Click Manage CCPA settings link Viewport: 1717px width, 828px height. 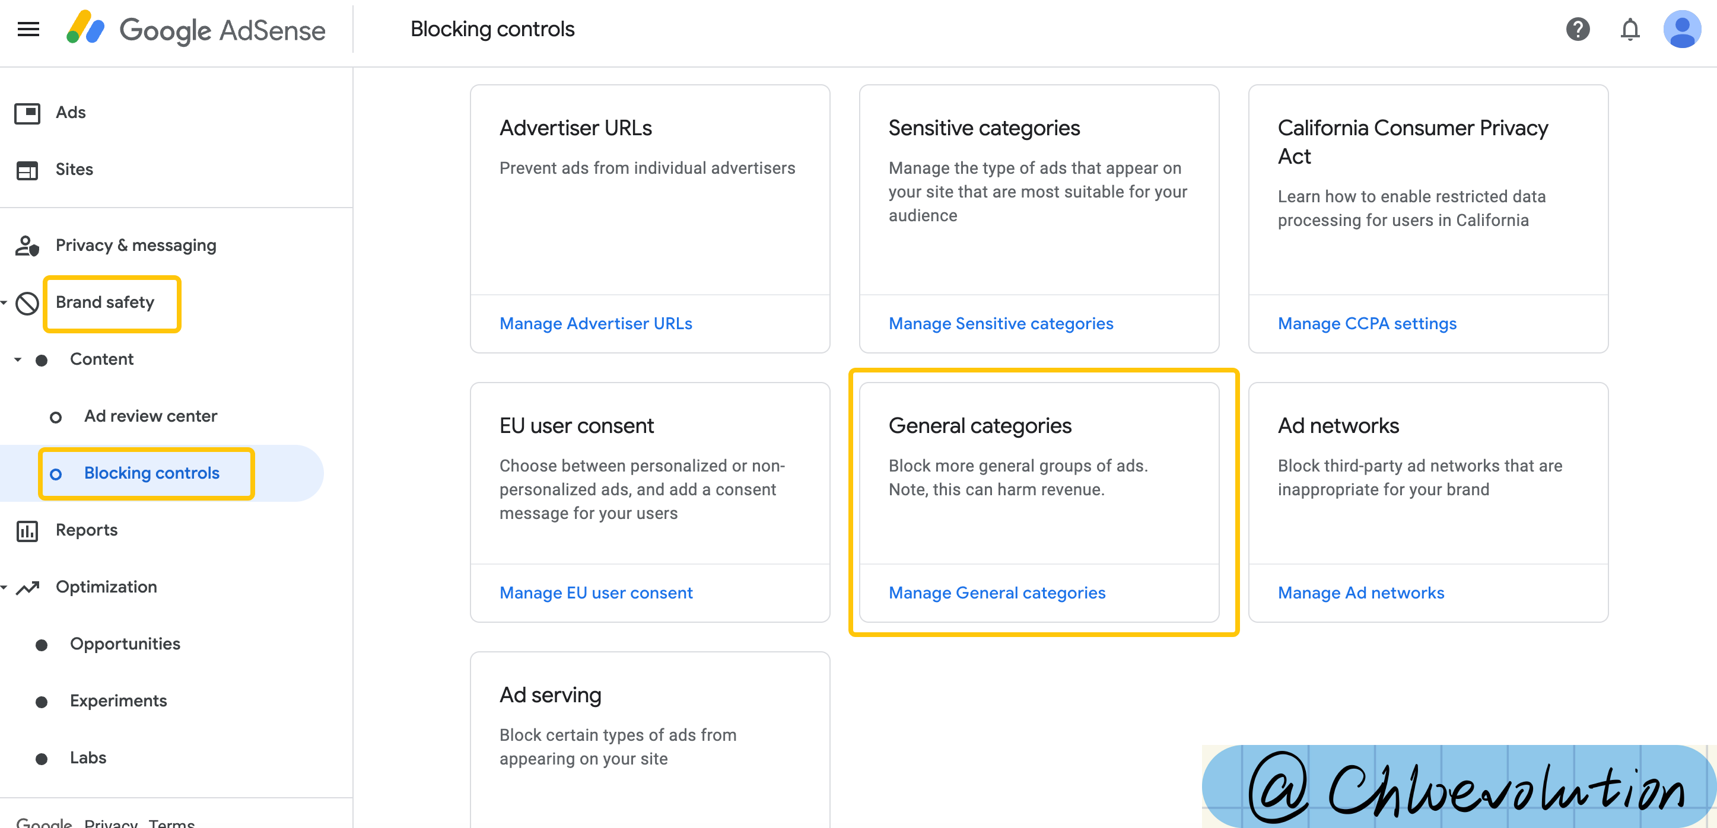click(1366, 324)
